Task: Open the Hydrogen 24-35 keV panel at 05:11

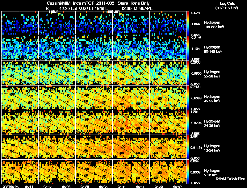Action: tap(29, 122)
